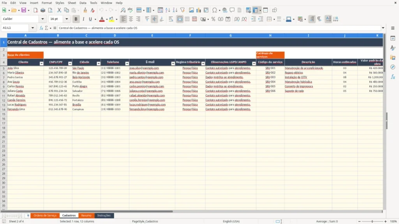Open the Function Wizard icon

pos(41,28)
